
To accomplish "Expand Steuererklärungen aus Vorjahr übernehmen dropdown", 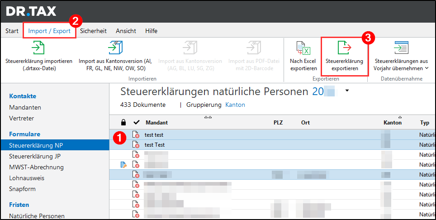I will pyautogui.click(x=427, y=68).
